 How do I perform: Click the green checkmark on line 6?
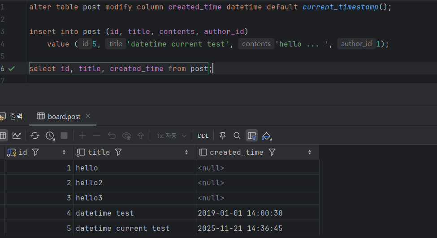(x=11, y=68)
